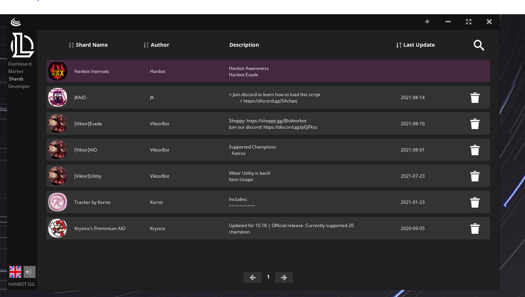Click the 'Supported Champions:' description
Screen dimensions: 525x297
pyautogui.click(x=253, y=147)
